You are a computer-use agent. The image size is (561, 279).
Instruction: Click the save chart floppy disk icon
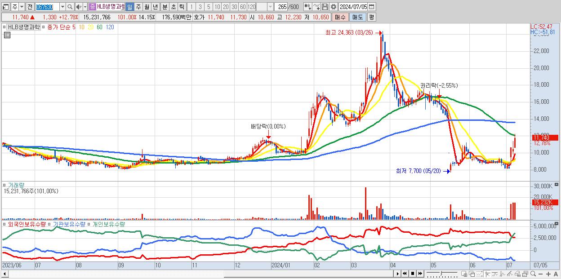click(x=325, y=7)
